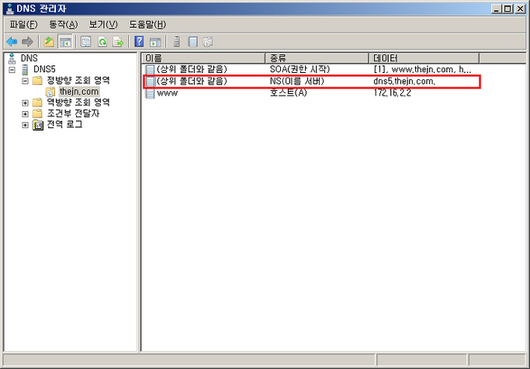Click the multiple records toolbar icon
This screenshot has width=530, height=369.
point(208,42)
